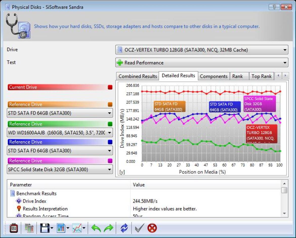
Task: Click the question mark help button
Action: (274, 7)
